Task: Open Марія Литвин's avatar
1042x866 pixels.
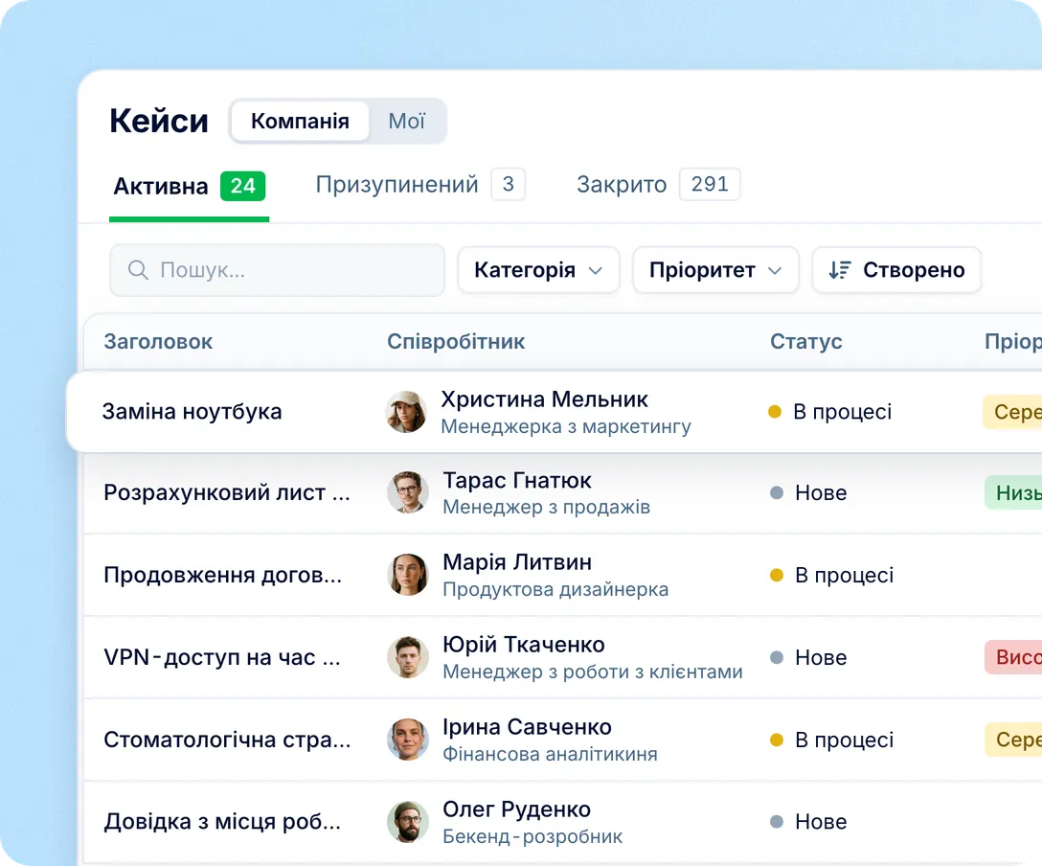Action: 407,575
